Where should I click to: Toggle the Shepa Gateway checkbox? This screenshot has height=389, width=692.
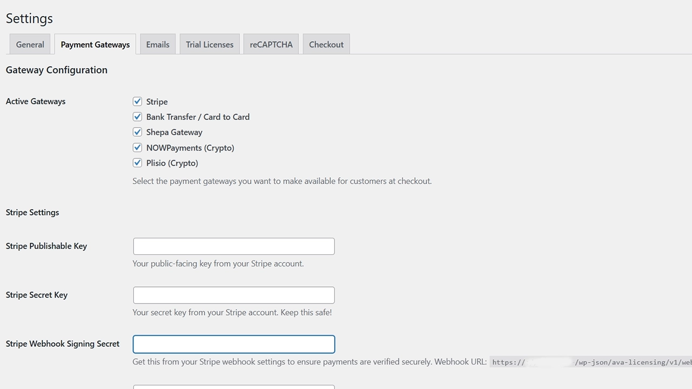pyautogui.click(x=137, y=132)
